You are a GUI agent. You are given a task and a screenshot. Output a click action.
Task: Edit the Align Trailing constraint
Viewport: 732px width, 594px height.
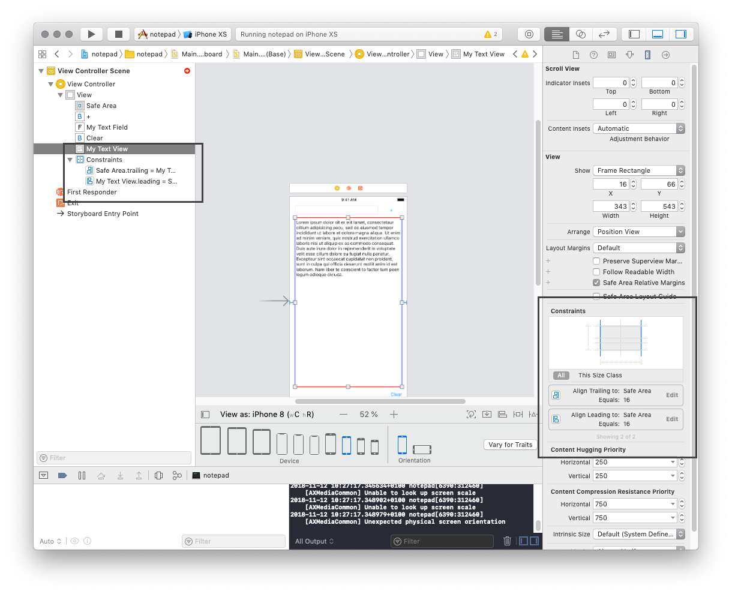(672, 395)
